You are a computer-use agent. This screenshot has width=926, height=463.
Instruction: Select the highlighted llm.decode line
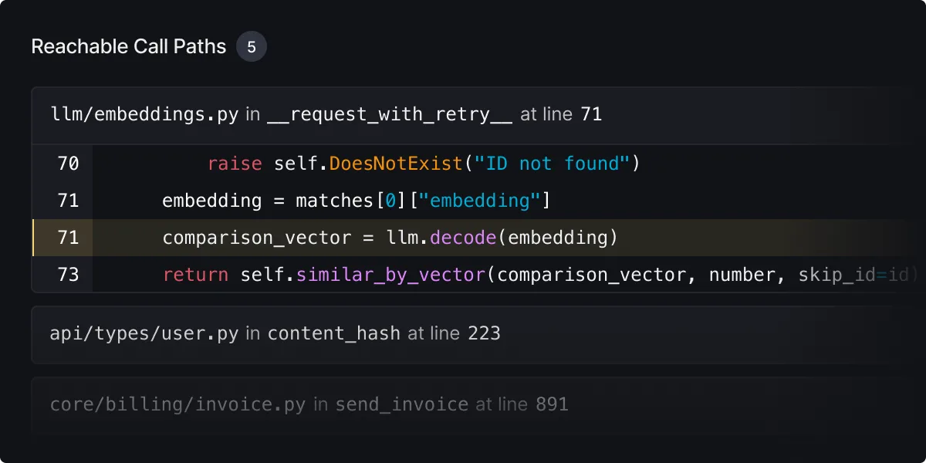click(x=390, y=237)
